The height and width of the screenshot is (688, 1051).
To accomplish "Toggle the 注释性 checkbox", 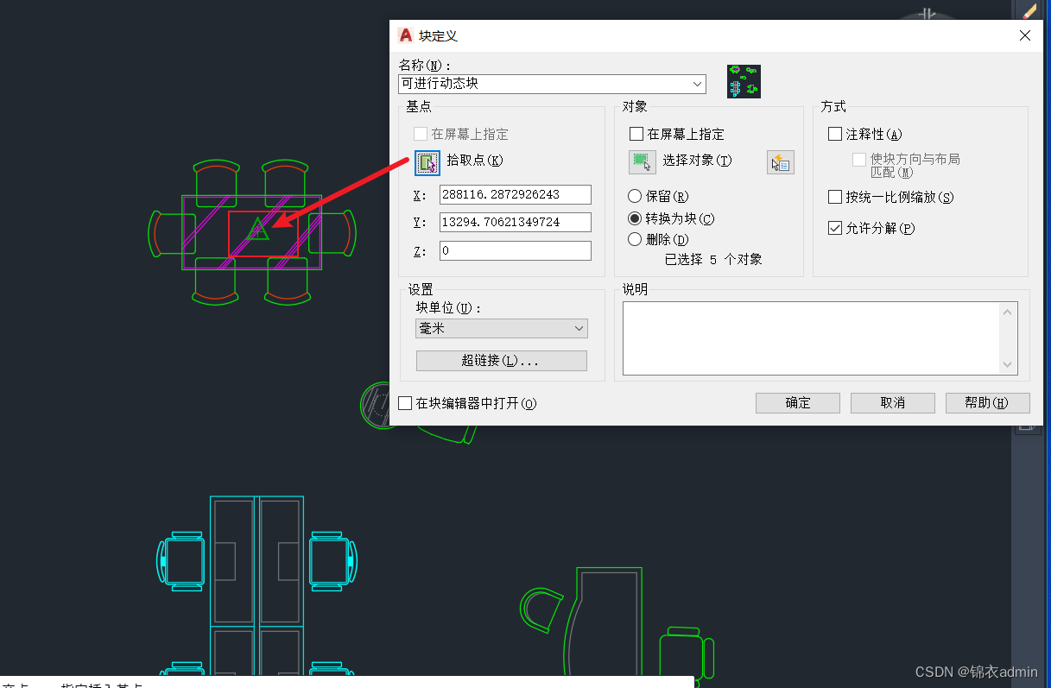I will point(835,134).
